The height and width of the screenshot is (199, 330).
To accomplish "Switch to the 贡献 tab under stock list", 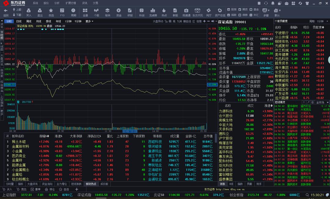I will point(249,184).
